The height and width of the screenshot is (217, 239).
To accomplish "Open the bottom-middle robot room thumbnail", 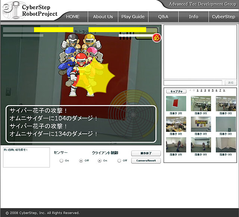I will [x=201, y=145].
